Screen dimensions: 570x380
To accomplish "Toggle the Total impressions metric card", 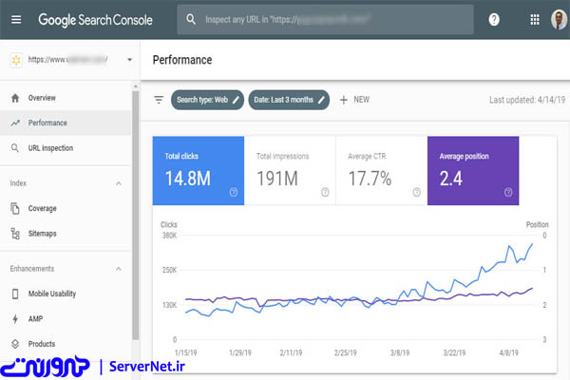I will tap(290, 170).
